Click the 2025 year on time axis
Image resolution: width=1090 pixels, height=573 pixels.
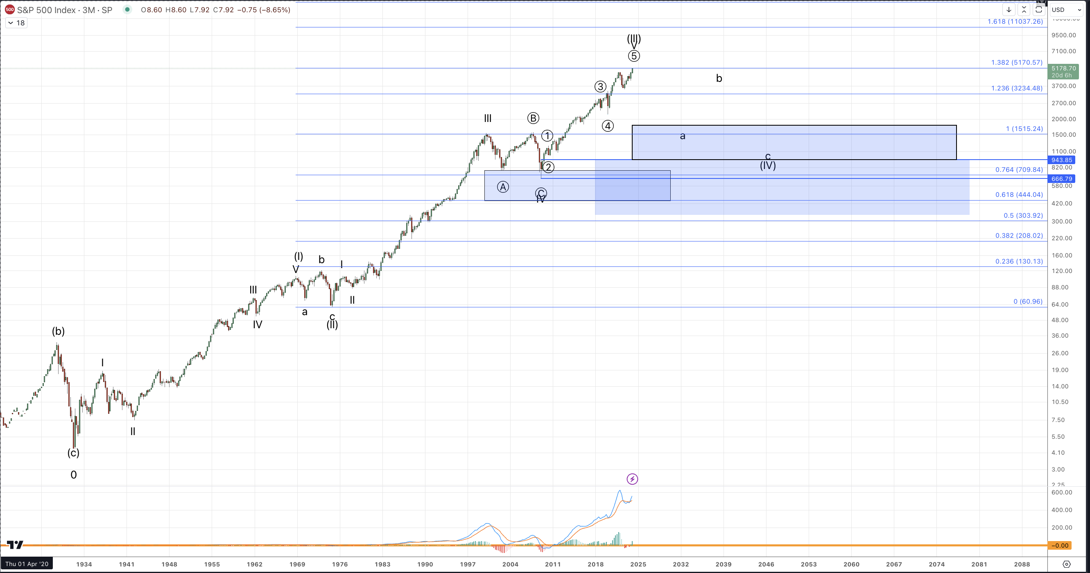(x=638, y=564)
